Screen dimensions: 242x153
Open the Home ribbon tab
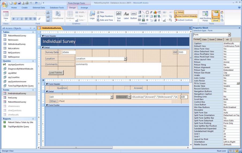(x=14, y=8)
